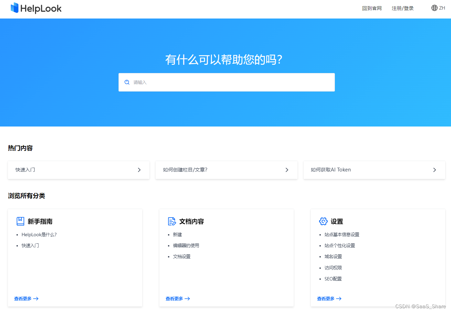Open the 新手指南 category heading
The image size is (451, 312).
[x=40, y=221]
